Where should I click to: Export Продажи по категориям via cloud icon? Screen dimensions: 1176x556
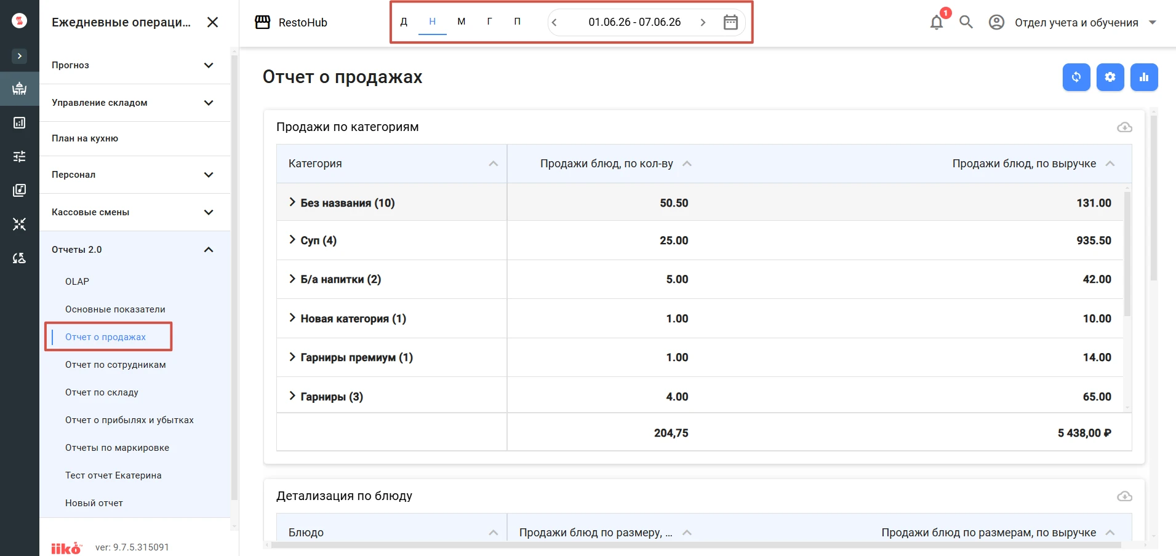(1124, 127)
